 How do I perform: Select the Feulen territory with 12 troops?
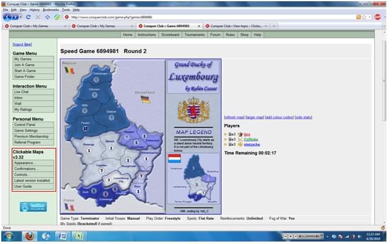(x=85, y=129)
